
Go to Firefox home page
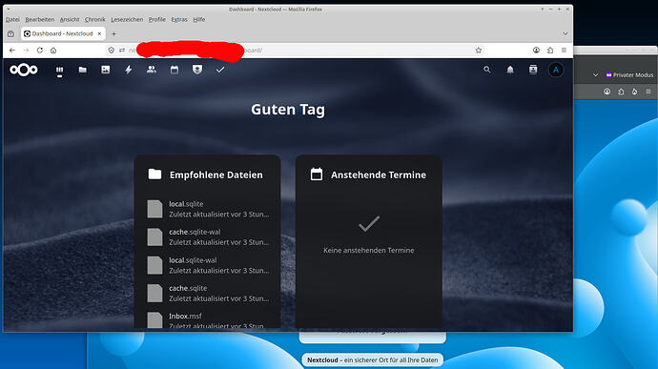(x=53, y=51)
